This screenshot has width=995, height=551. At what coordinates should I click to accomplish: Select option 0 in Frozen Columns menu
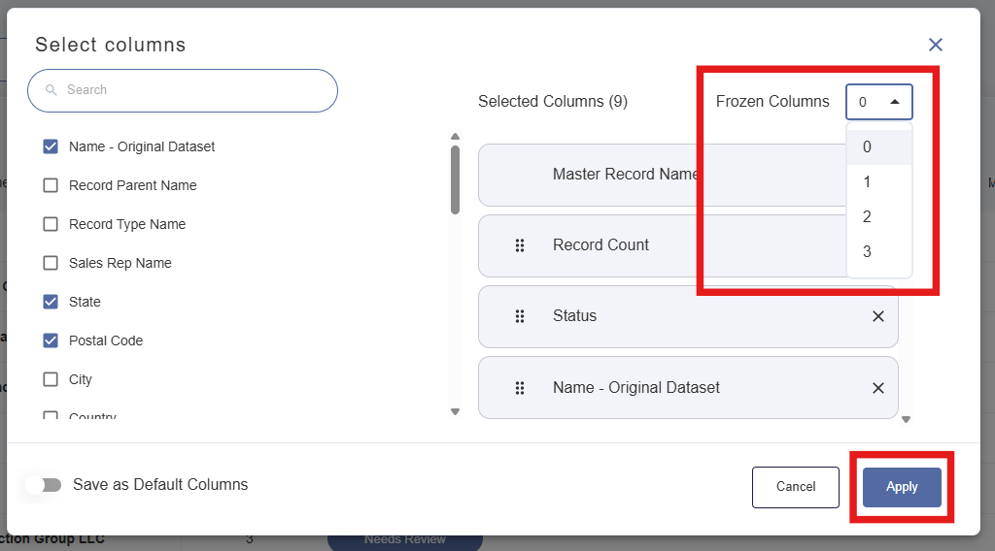pos(879,146)
